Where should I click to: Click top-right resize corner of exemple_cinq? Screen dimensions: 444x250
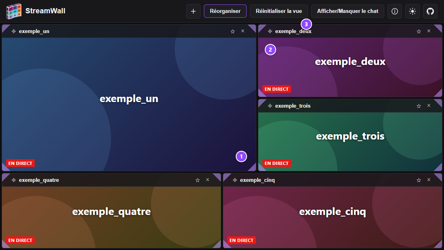point(439,176)
